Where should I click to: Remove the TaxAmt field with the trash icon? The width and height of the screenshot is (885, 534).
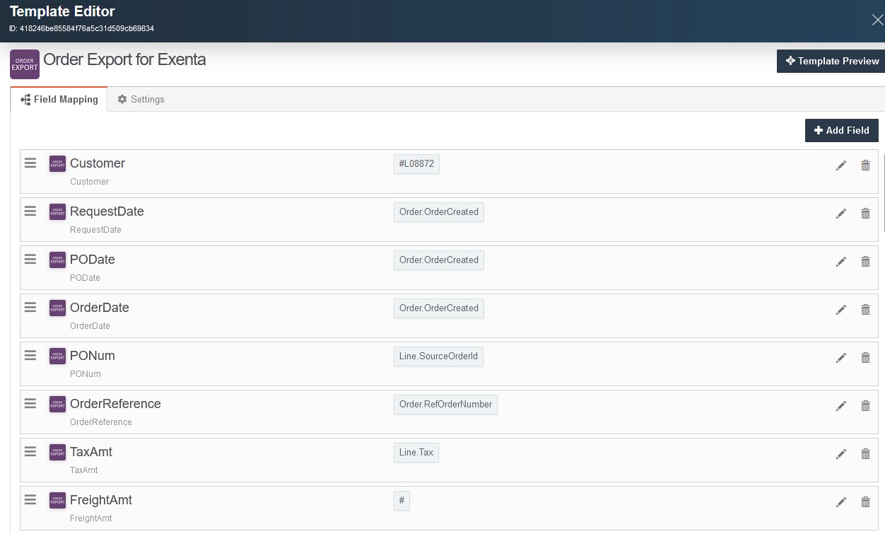(865, 453)
